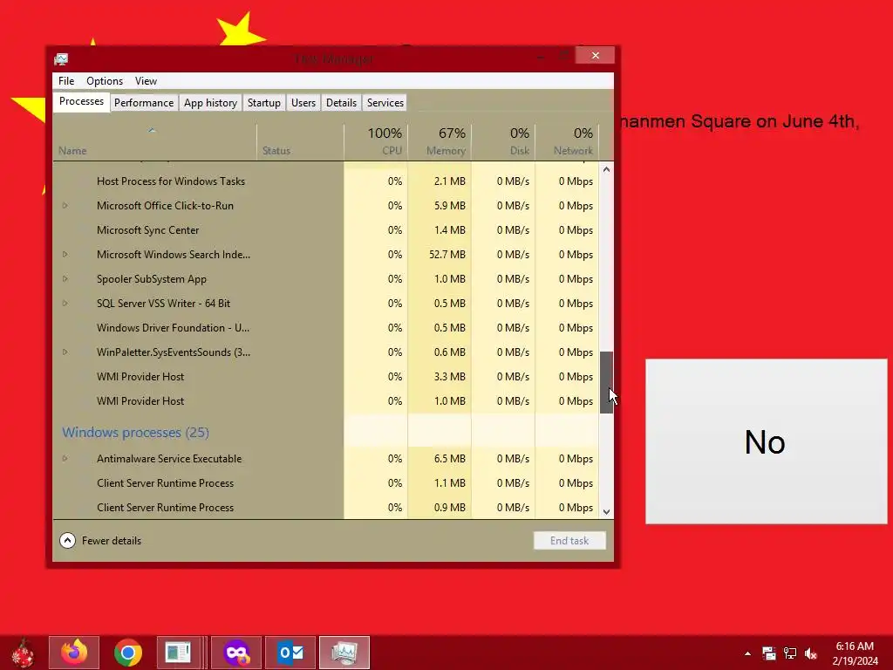The width and height of the screenshot is (893, 670).
Task: Open the File menu
Action: pyautogui.click(x=66, y=81)
